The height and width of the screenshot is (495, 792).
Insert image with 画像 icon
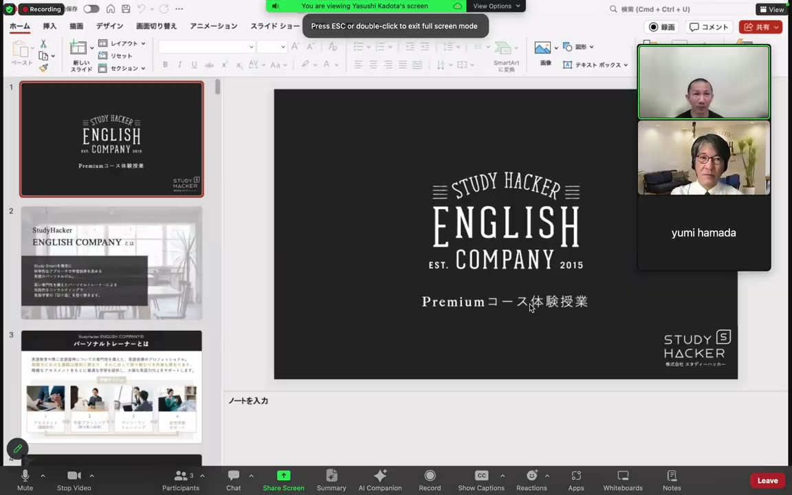[x=543, y=54]
